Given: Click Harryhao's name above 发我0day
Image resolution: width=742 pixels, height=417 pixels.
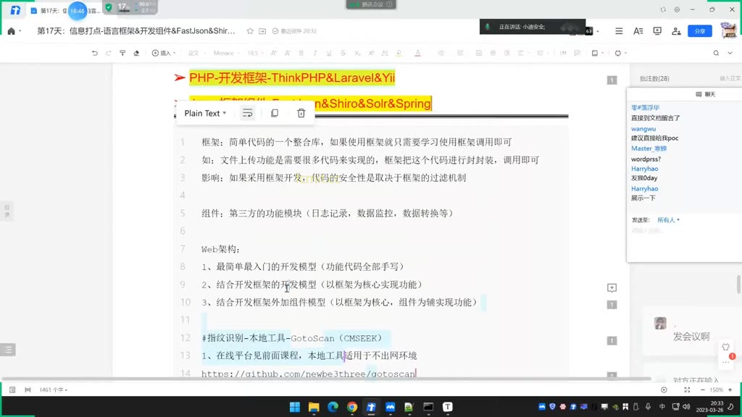Looking at the screenshot, I should click(644, 168).
